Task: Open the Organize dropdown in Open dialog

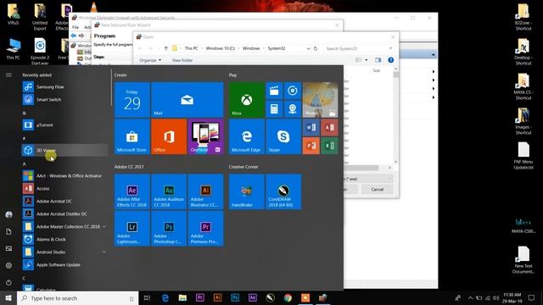Action: pyautogui.click(x=150, y=60)
